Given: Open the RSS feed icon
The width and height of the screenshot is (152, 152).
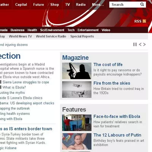Looking at the screenshot, I should pos(144,21).
